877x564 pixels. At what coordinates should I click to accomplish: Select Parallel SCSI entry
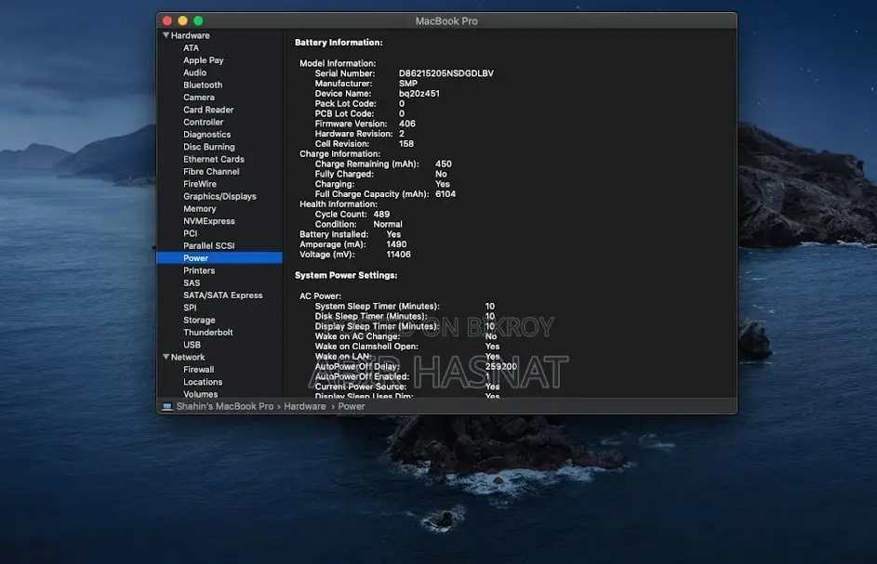coord(208,245)
